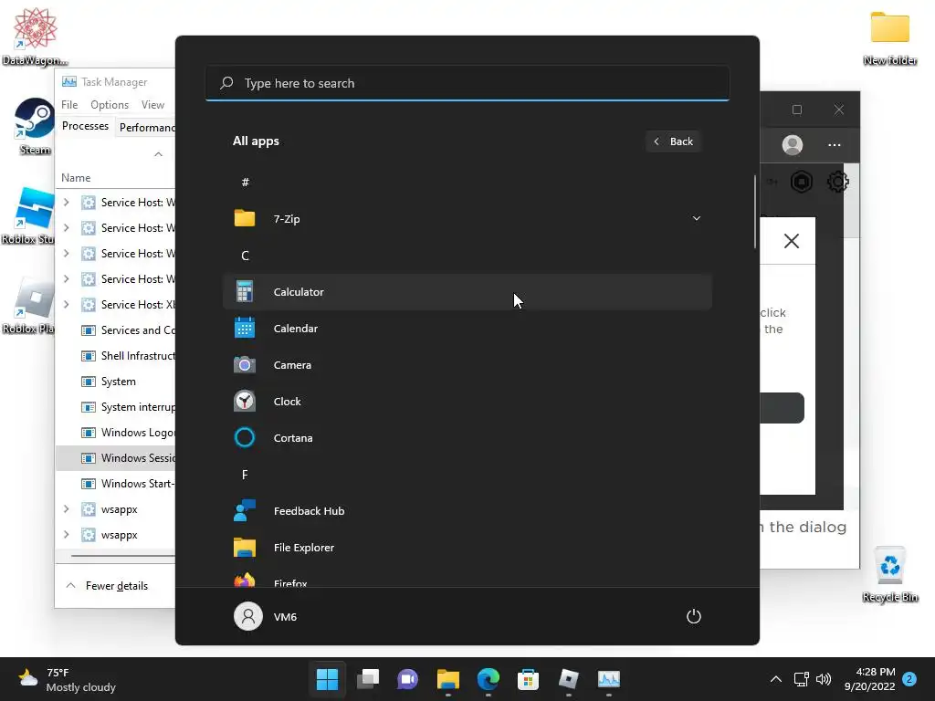Select the DataWagon desktop shortcut
935x701 pixels.
pyautogui.click(x=35, y=37)
